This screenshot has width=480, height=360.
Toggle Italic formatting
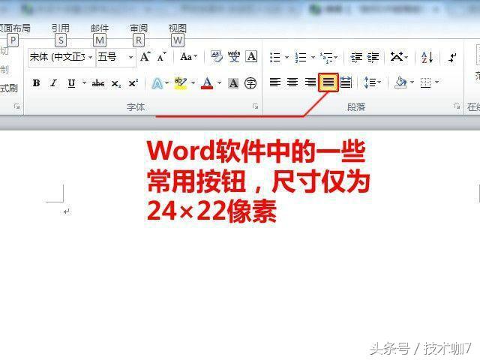pos(54,83)
